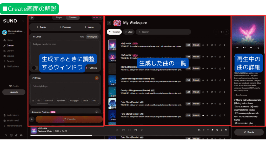
Task: Share the song from the detail panel
Action: coord(258,48)
